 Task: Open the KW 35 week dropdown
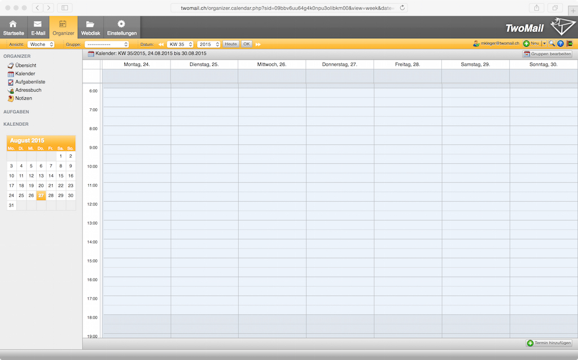(x=180, y=44)
